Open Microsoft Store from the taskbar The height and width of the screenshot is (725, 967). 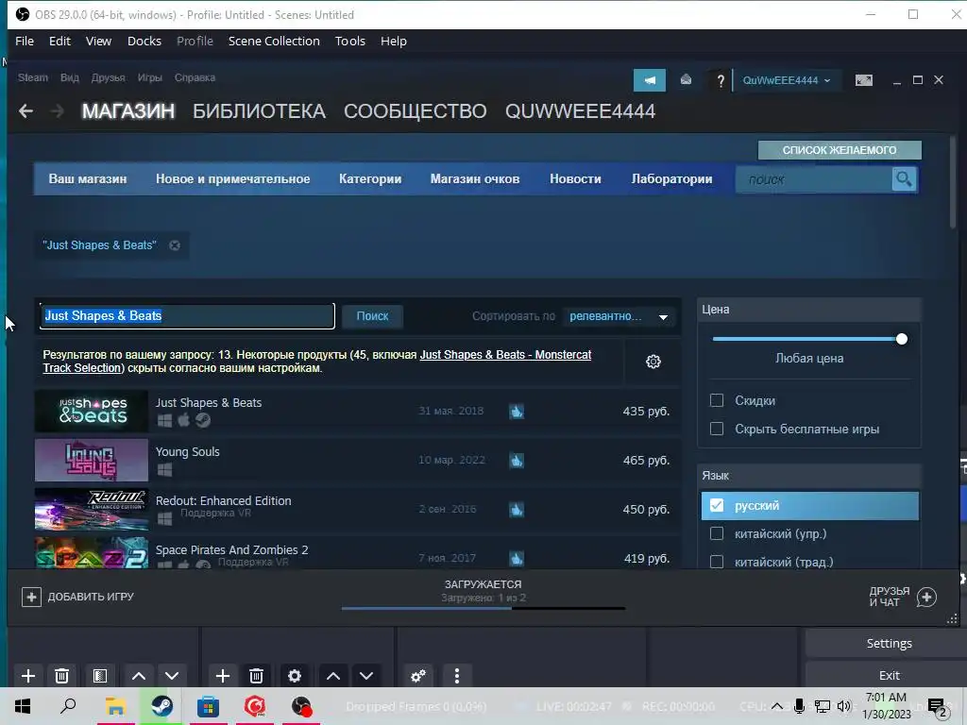[209, 706]
